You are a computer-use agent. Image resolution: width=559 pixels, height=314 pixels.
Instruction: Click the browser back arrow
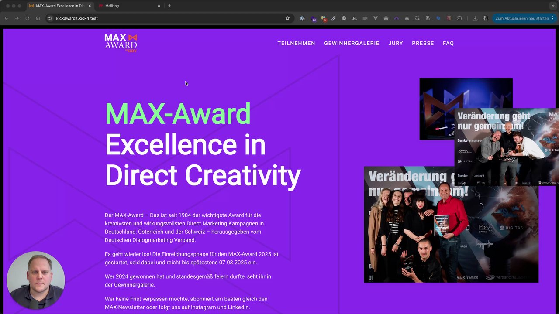[7, 18]
